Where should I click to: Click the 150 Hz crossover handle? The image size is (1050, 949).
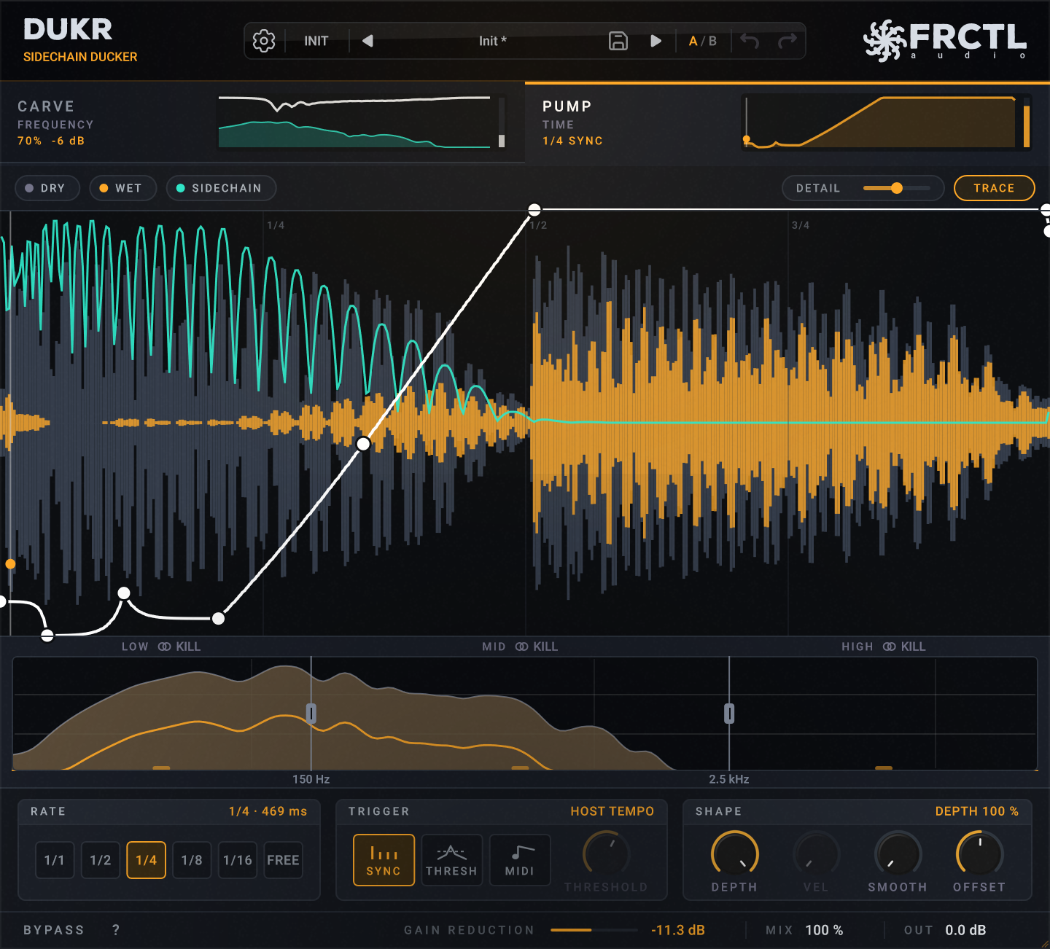pos(311,713)
